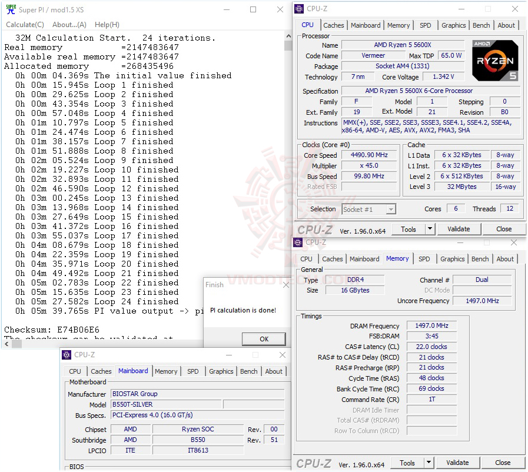The width and height of the screenshot is (528, 472).
Task: Switch to Caches tab in Memory CPU-Z window
Action: [333, 259]
